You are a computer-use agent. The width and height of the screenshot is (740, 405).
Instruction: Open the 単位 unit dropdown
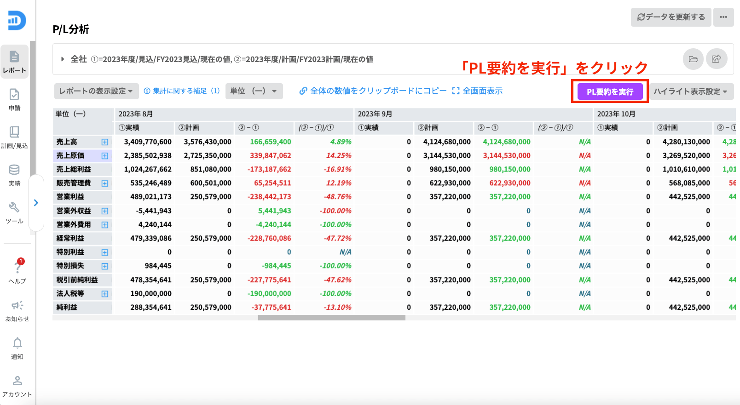coord(254,91)
